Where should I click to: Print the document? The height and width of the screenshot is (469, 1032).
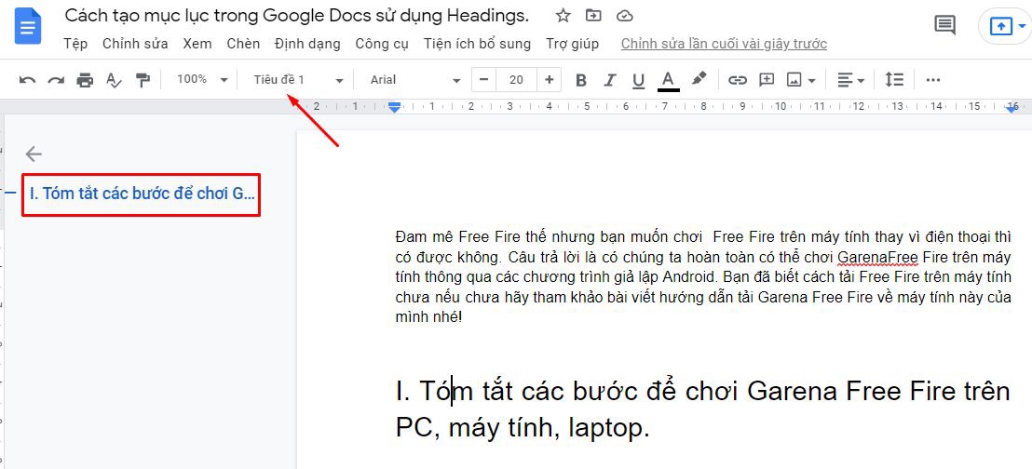(85, 80)
